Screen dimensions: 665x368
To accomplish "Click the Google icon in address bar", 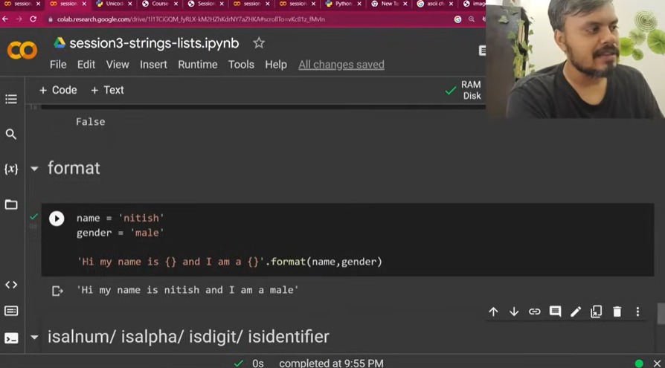I will (457, 19).
